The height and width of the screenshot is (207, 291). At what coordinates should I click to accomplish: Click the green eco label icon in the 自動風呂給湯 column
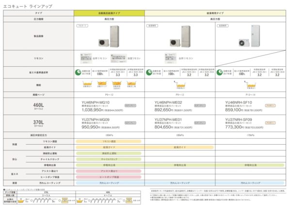(78, 73)
